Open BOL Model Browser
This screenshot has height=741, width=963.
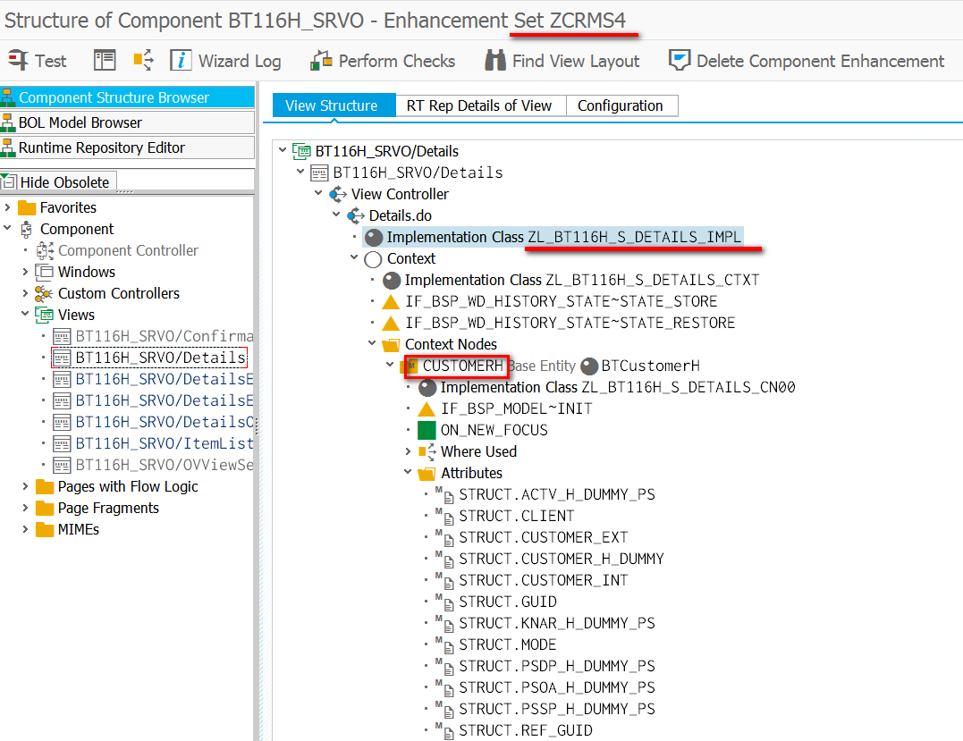[127, 122]
